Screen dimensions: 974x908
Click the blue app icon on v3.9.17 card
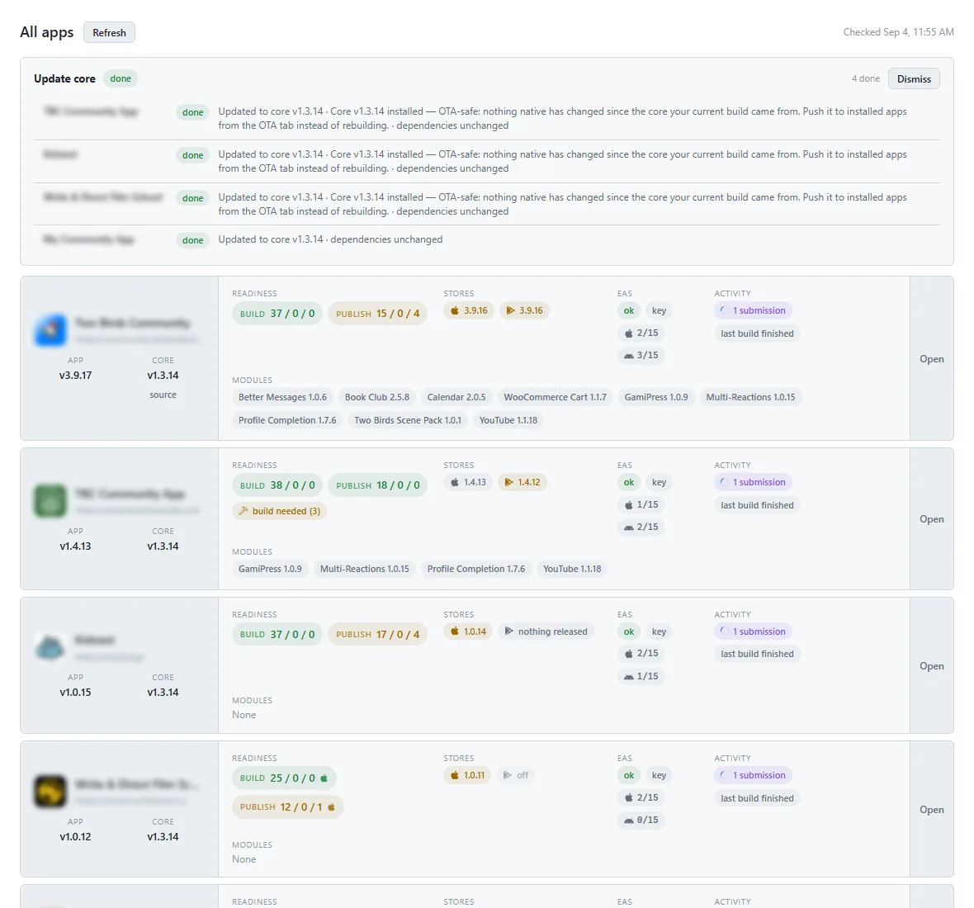tap(50, 330)
